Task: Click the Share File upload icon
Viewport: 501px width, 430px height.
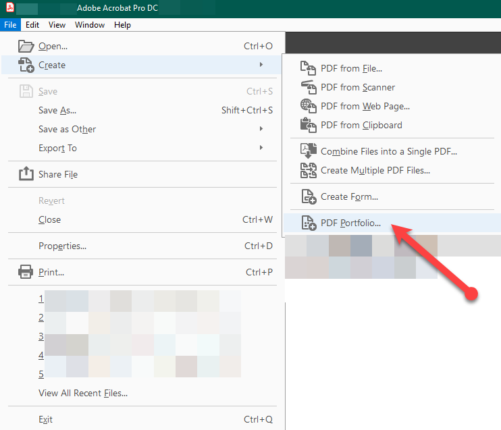Action: pyautogui.click(x=26, y=173)
